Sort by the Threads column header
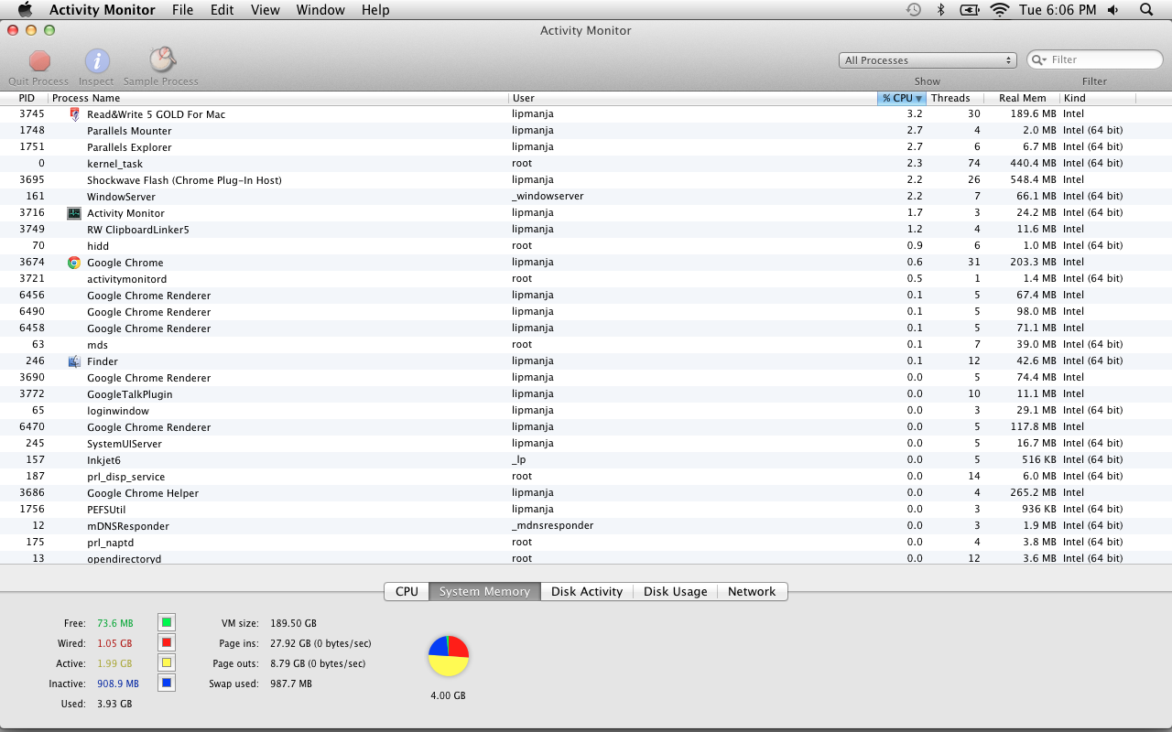The height and width of the screenshot is (732, 1172). [x=955, y=98]
